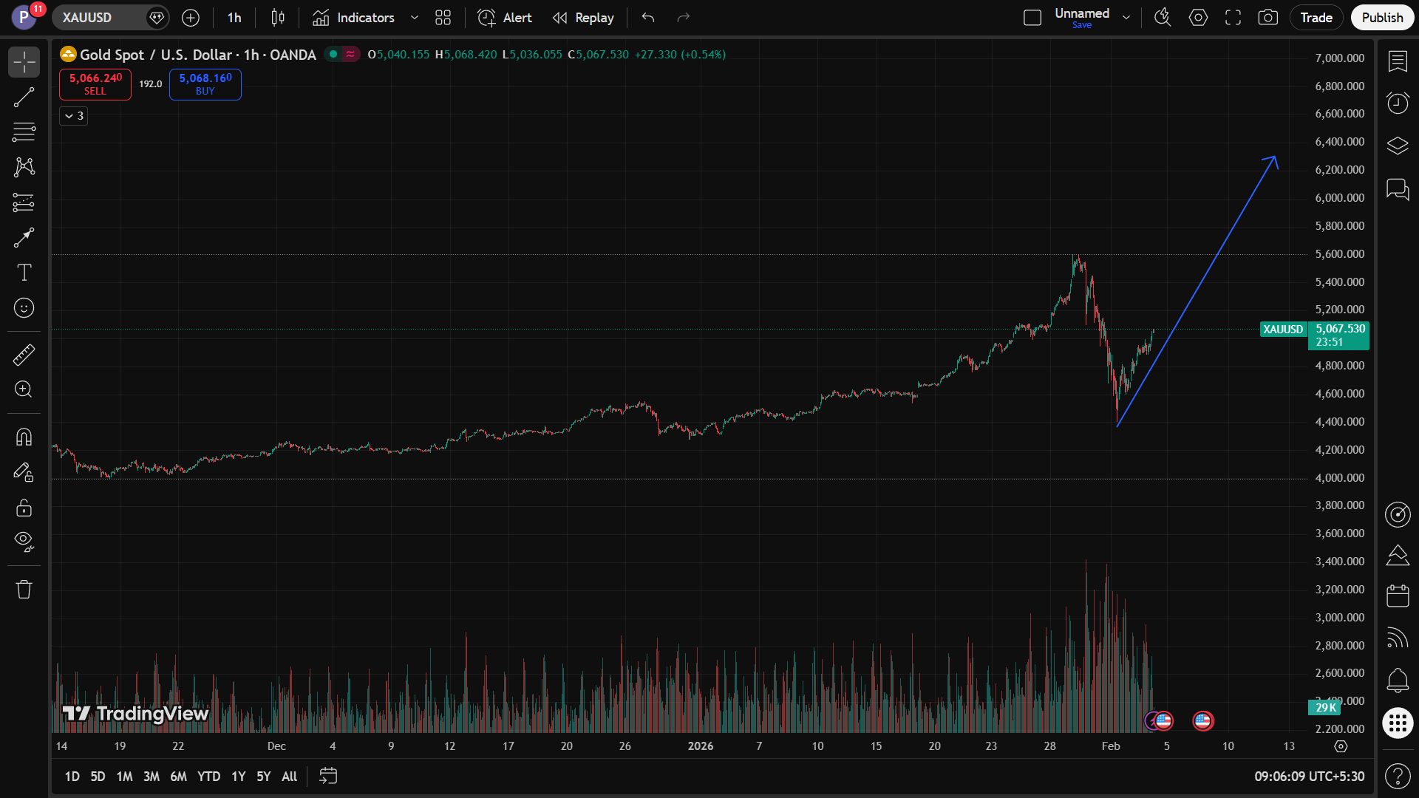
Task: Expand the collapsed indicators legend showing 3
Action: pos(74,116)
